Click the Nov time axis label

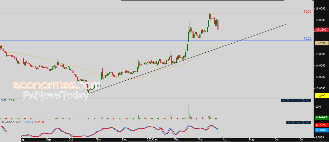click(98, 139)
